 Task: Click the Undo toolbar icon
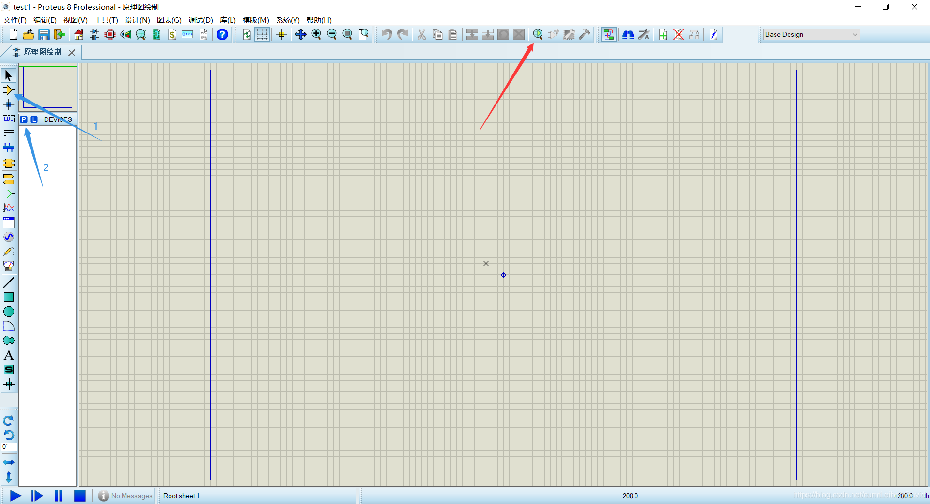tap(387, 34)
